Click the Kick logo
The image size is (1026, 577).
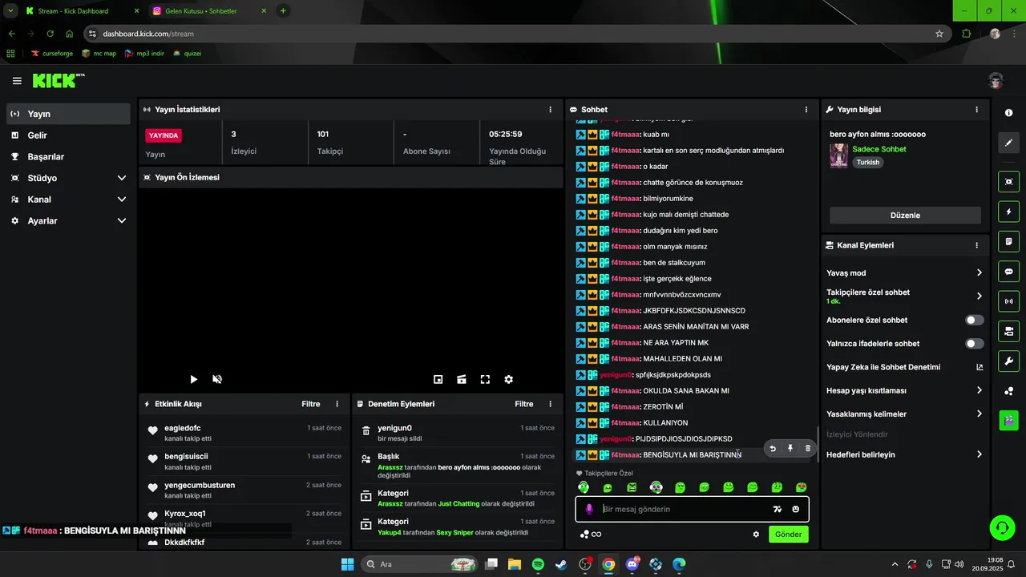58,80
